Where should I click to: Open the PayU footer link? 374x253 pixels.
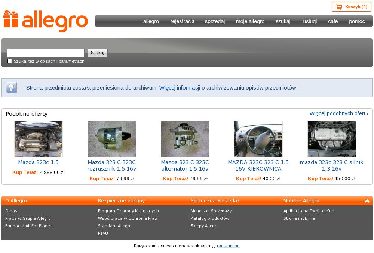103,233
